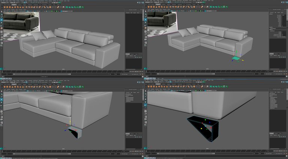Viewport: 288px width, 159px height.
Task: Pick Select arrow tool in small-leg window toolbox
Action: (1, 91)
